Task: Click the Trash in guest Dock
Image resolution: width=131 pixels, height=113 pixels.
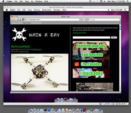Action: [75, 99]
